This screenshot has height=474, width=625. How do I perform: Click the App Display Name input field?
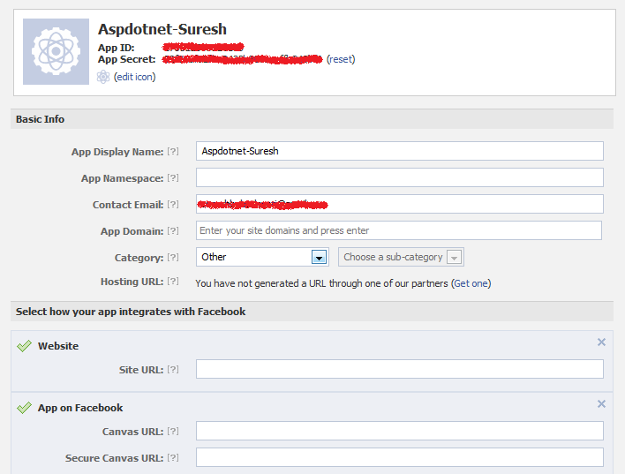pyautogui.click(x=400, y=151)
